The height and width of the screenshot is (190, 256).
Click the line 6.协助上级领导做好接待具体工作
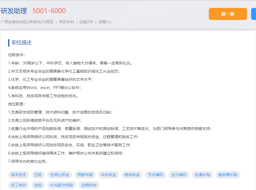point(66,153)
